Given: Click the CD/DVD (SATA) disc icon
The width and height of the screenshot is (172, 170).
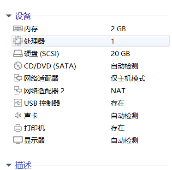Looking at the screenshot, I should [18, 66].
